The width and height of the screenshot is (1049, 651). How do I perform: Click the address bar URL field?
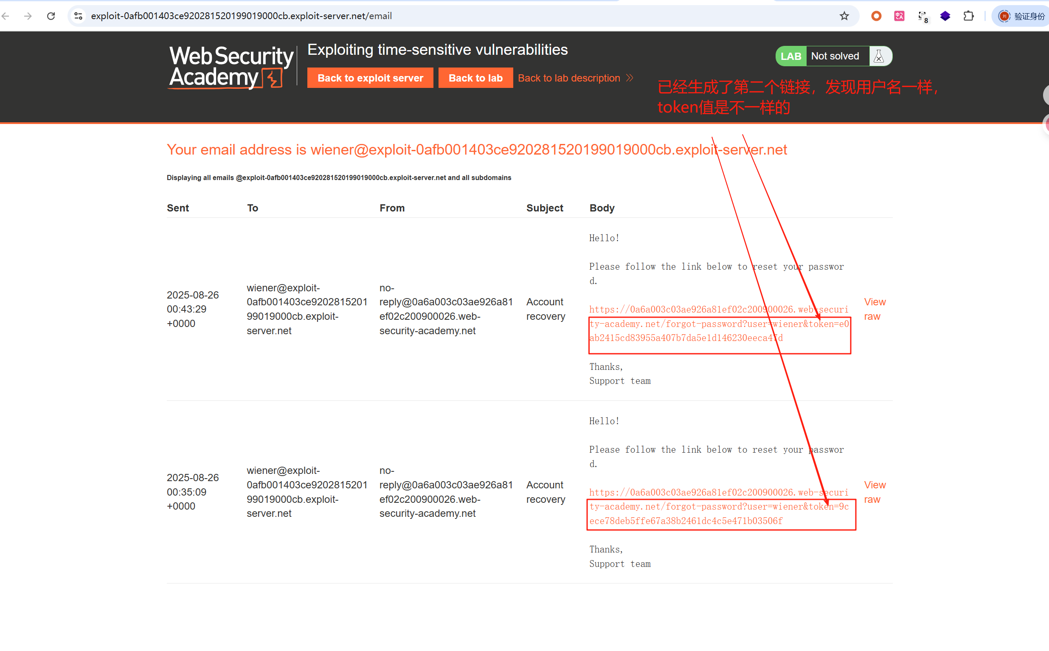pos(430,16)
